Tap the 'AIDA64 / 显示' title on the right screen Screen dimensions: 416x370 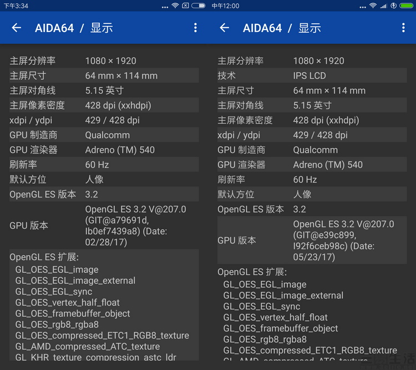click(x=282, y=28)
